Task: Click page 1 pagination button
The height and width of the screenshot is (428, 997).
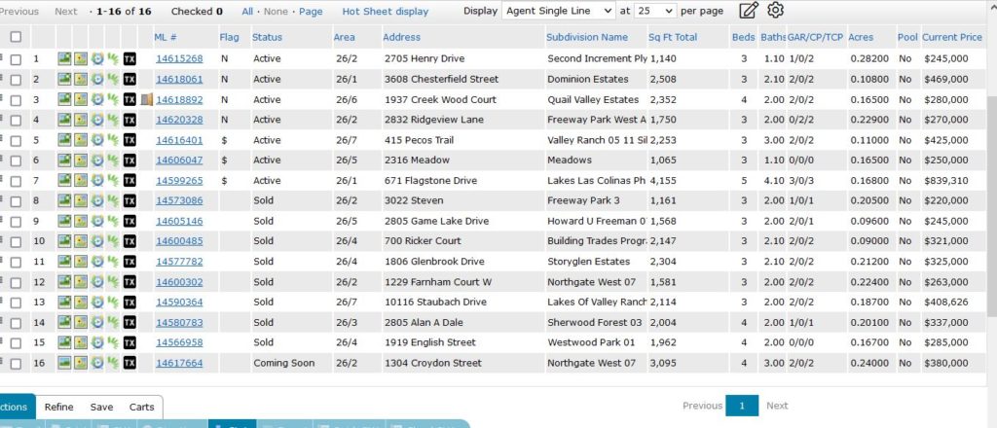Action: coord(741,406)
